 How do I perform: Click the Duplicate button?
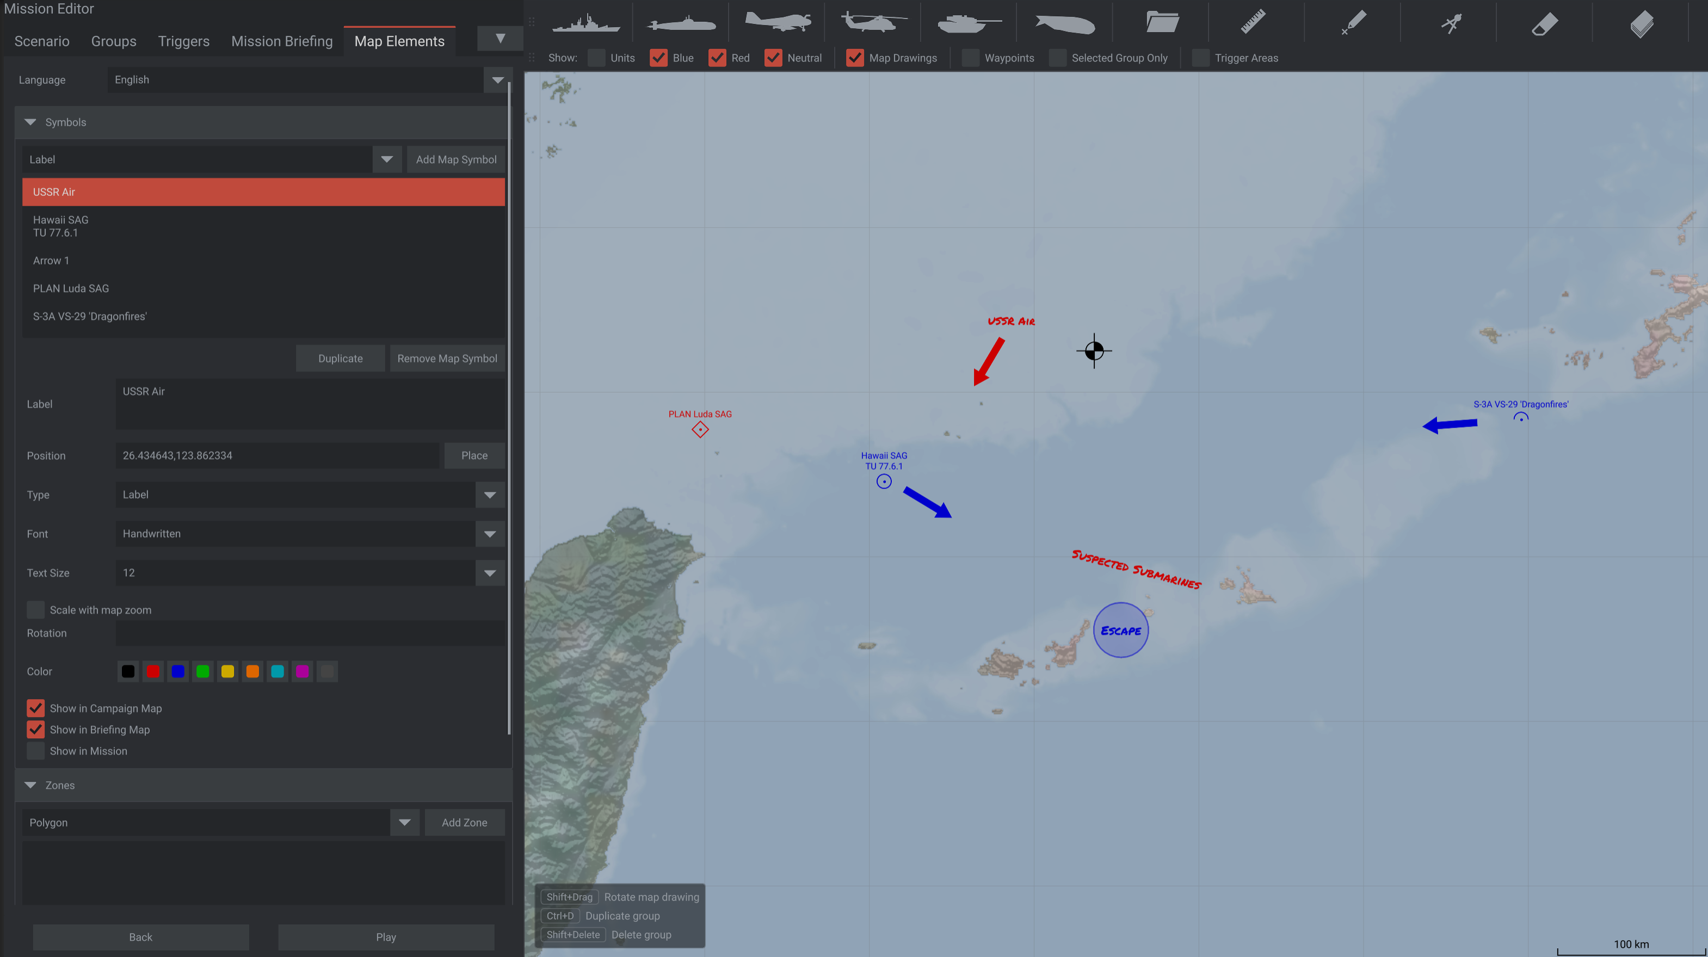(x=340, y=359)
